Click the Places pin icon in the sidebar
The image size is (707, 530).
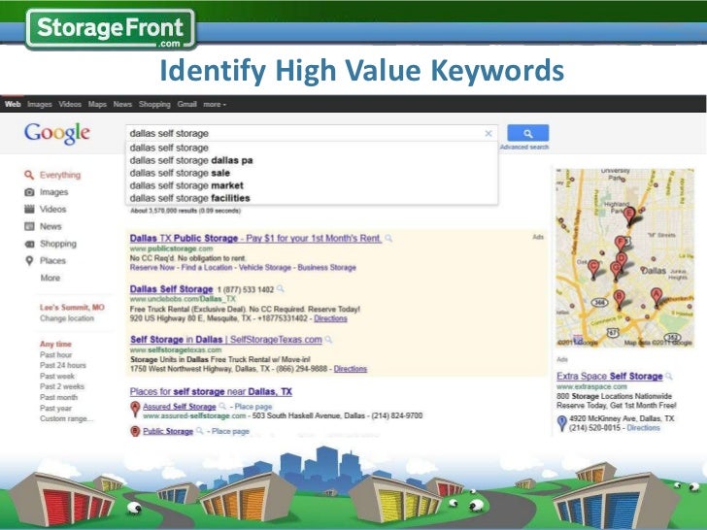[x=29, y=261]
